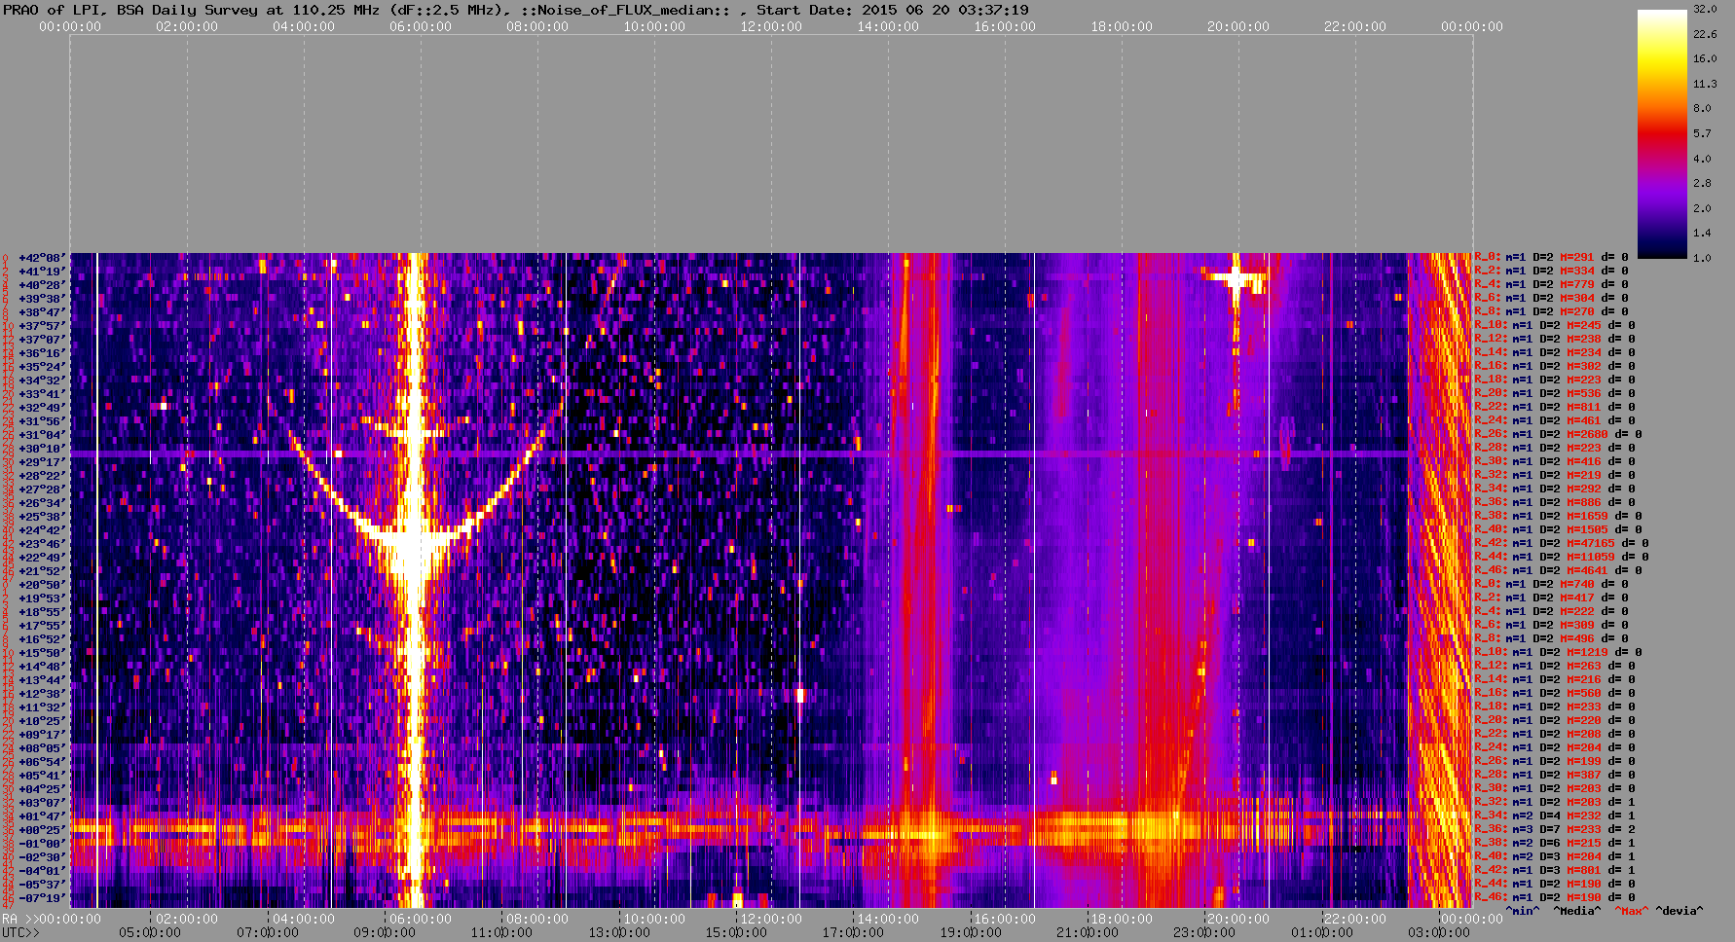Screen dimensions: 1735x942
Task: Click the R_16 row with M=560
Action: click(1555, 694)
